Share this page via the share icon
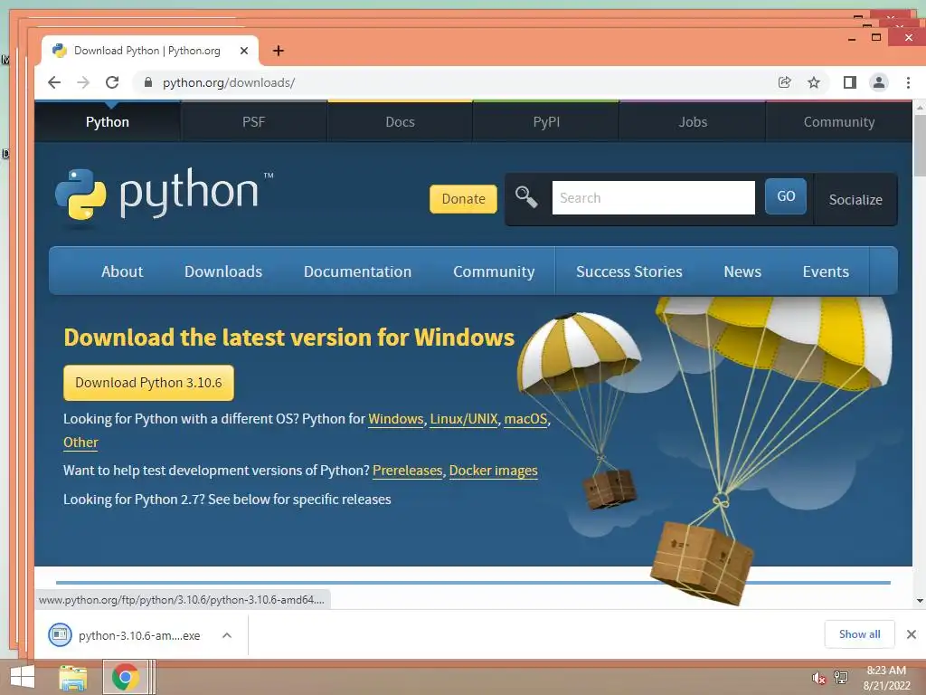This screenshot has width=926, height=695. 784,82
